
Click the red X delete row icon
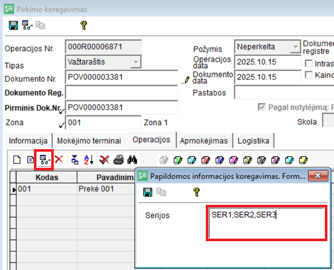click(x=59, y=160)
